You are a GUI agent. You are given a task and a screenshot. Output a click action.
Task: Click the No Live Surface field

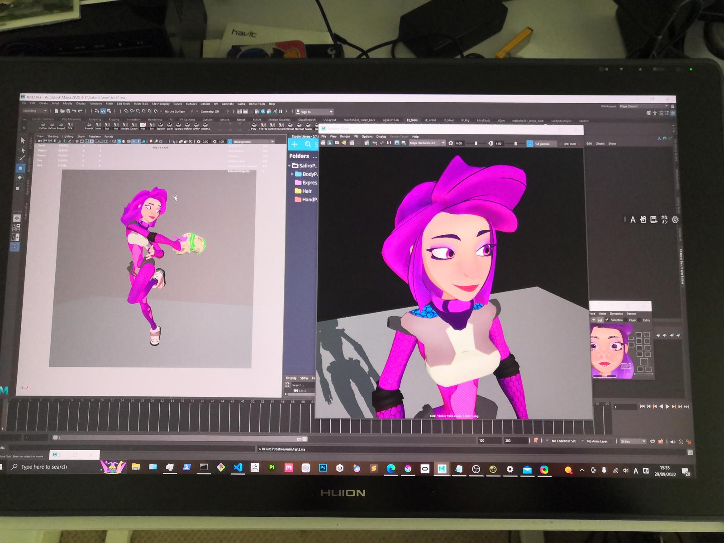click(x=175, y=111)
